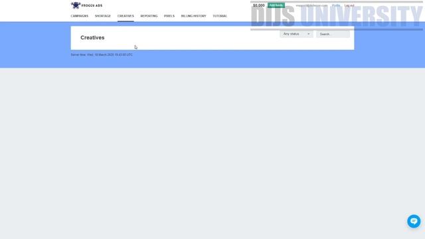This screenshot has width=425, height=239.
Task: Click the account email address
Action: click(311, 5)
